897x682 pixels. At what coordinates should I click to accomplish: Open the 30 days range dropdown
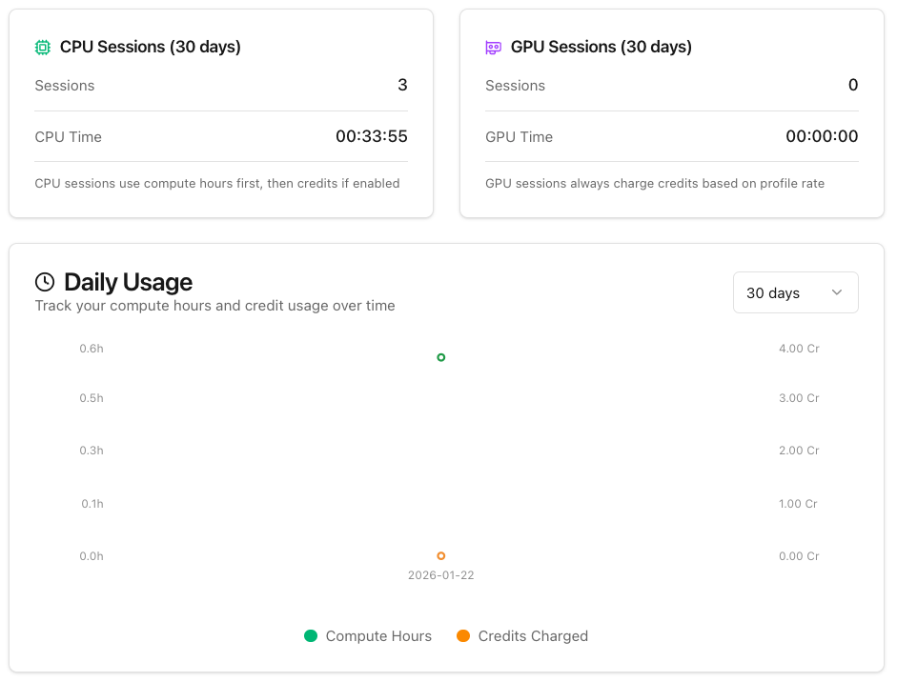pos(795,292)
